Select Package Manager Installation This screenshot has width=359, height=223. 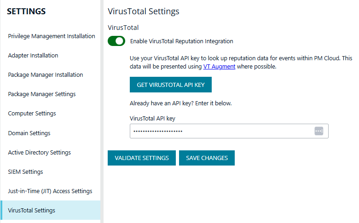(x=45, y=75)
